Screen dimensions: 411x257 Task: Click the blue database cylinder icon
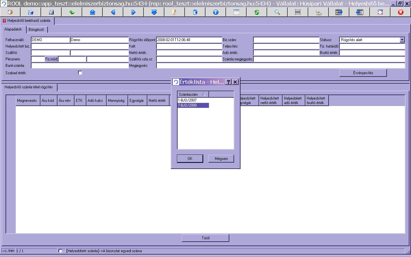195,12
